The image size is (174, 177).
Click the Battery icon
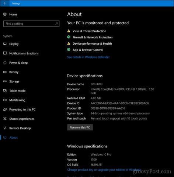coord(5,72)
